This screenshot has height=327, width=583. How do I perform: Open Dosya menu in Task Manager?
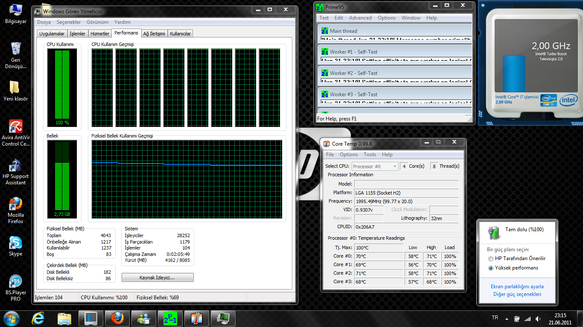tap(44, 22)
